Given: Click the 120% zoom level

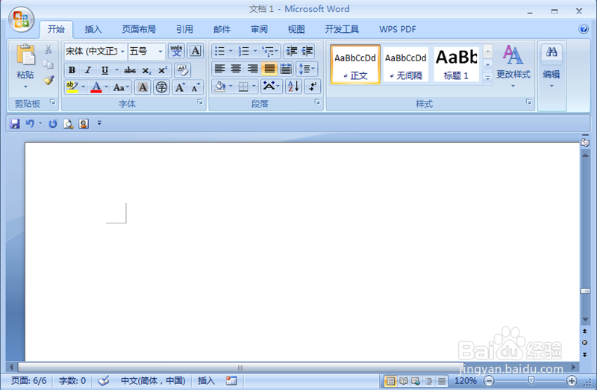Looking at the screenshot, I should (x=465, y=380).
